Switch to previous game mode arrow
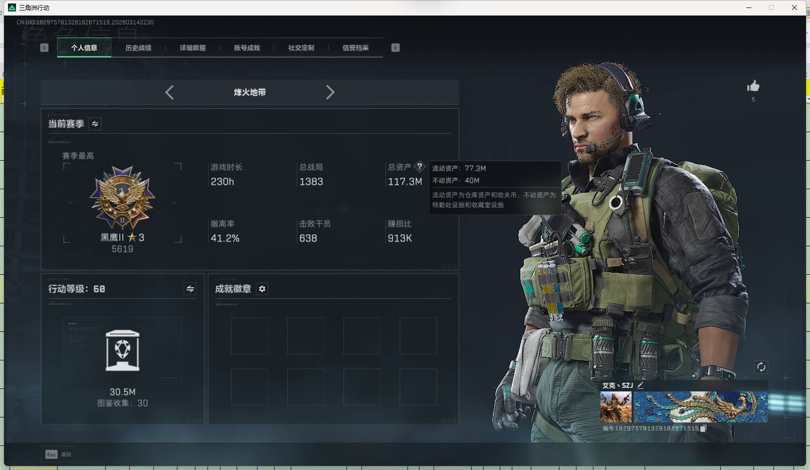The height and width of the screenshot is (470, 810). click(169, 92)
